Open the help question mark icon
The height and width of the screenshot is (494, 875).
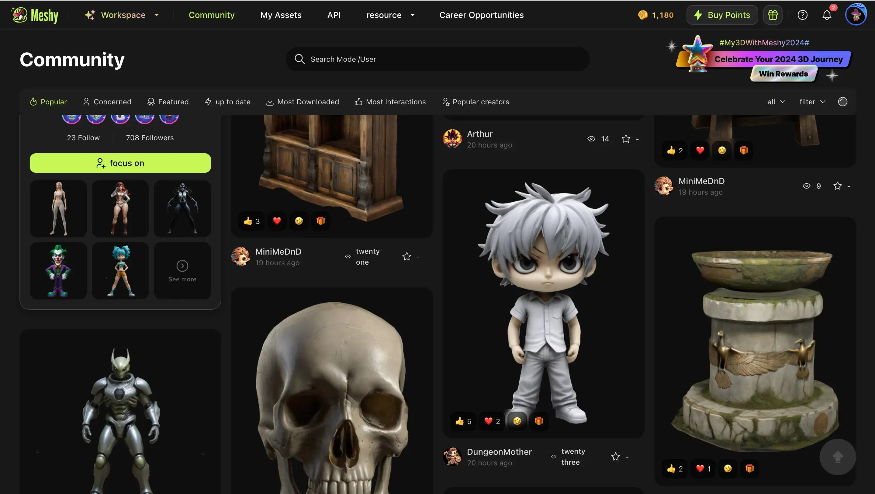802,15
